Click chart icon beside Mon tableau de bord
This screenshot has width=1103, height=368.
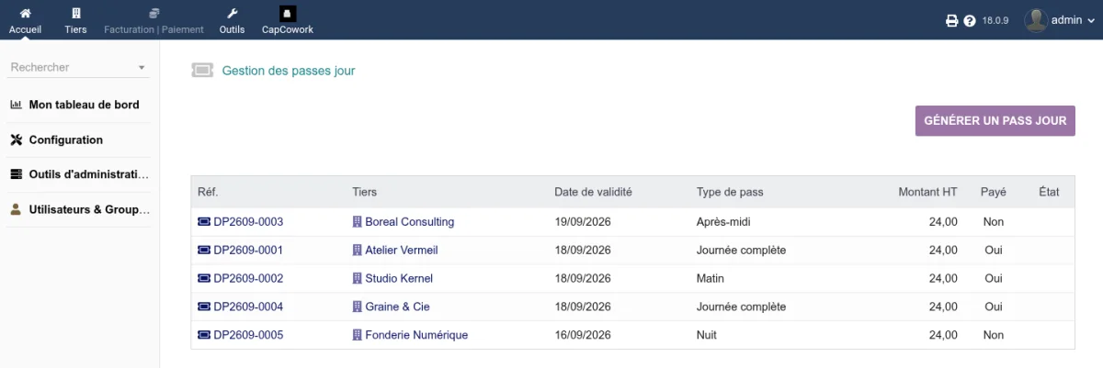16,105
